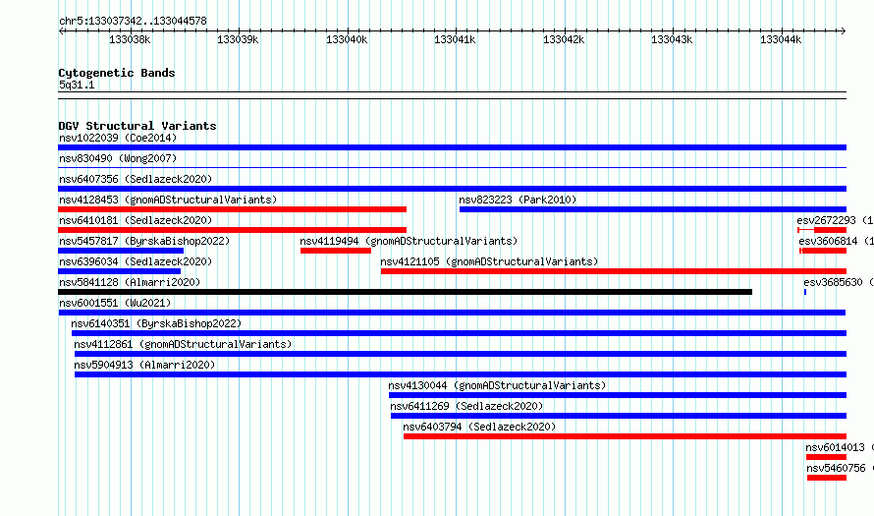
Task: Click the nsv6411269 (Sedlazeck2020) label
Action: pyautogui.click(x=466, y=406)
